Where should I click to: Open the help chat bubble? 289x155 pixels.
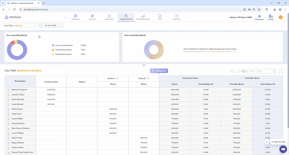click(283, 149)
